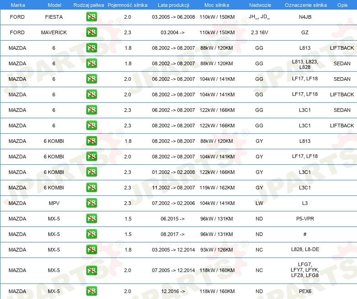
Task: Select the MAVERICK model cell
Action: [x=54, y=32]
